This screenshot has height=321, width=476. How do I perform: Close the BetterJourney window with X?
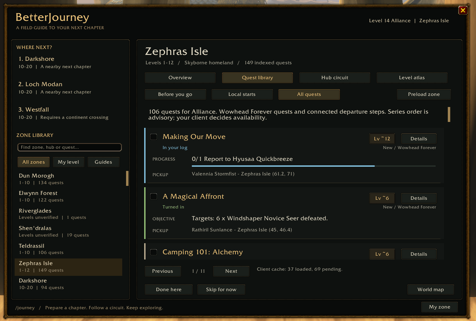click(x=463, y=10)
